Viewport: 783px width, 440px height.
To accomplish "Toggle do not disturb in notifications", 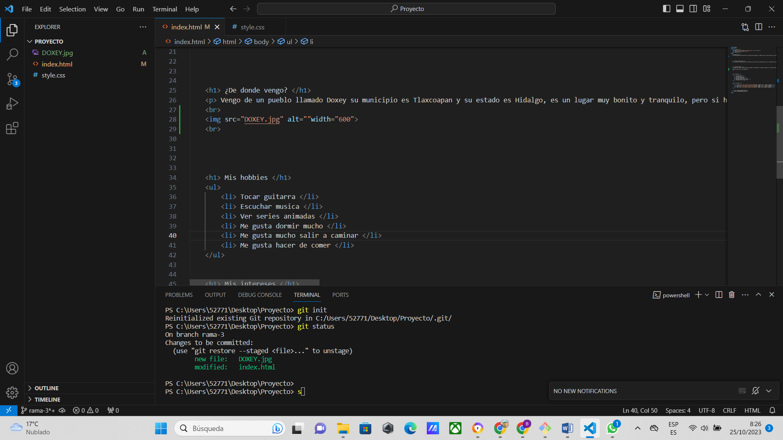I will [755, 391].
